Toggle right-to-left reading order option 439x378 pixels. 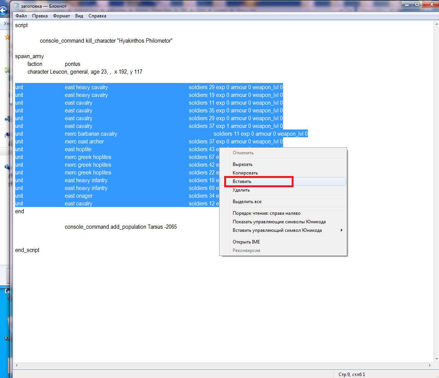(266, 213)
